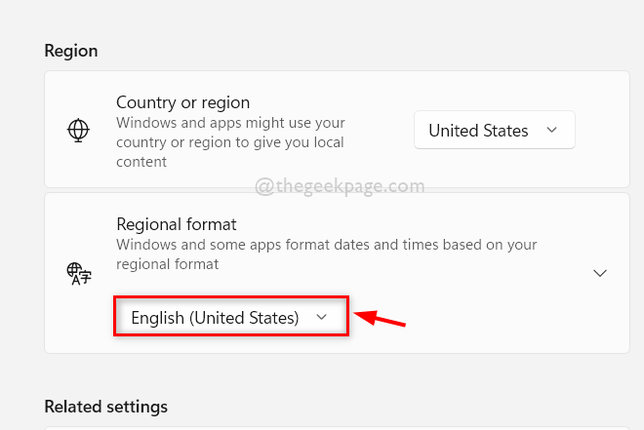This screenshot has height=430, width=644.
Task: Click the Country or region title
Action: coord(182,102)
